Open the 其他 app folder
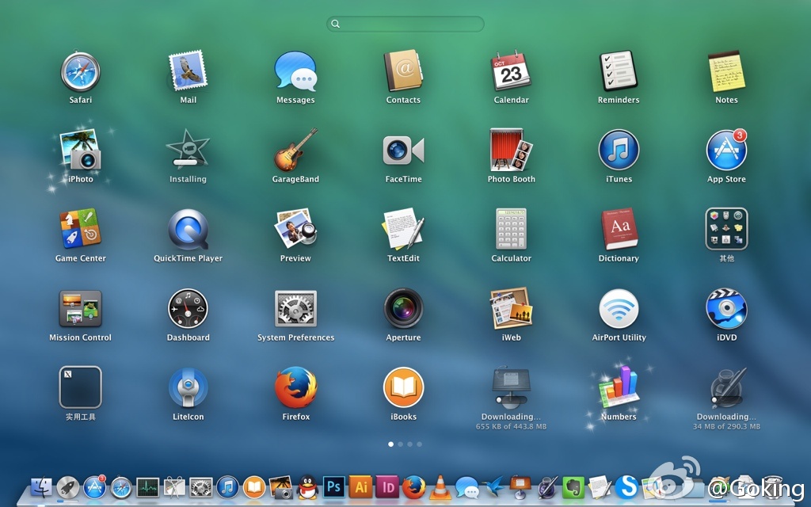Image resolution: width=811 pixels, height=507 pixels. click(x=727, y=229)
